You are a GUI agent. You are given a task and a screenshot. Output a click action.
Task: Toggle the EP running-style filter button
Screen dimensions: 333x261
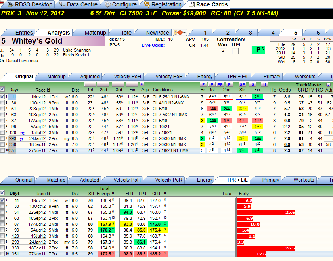[x=220, y=84]
